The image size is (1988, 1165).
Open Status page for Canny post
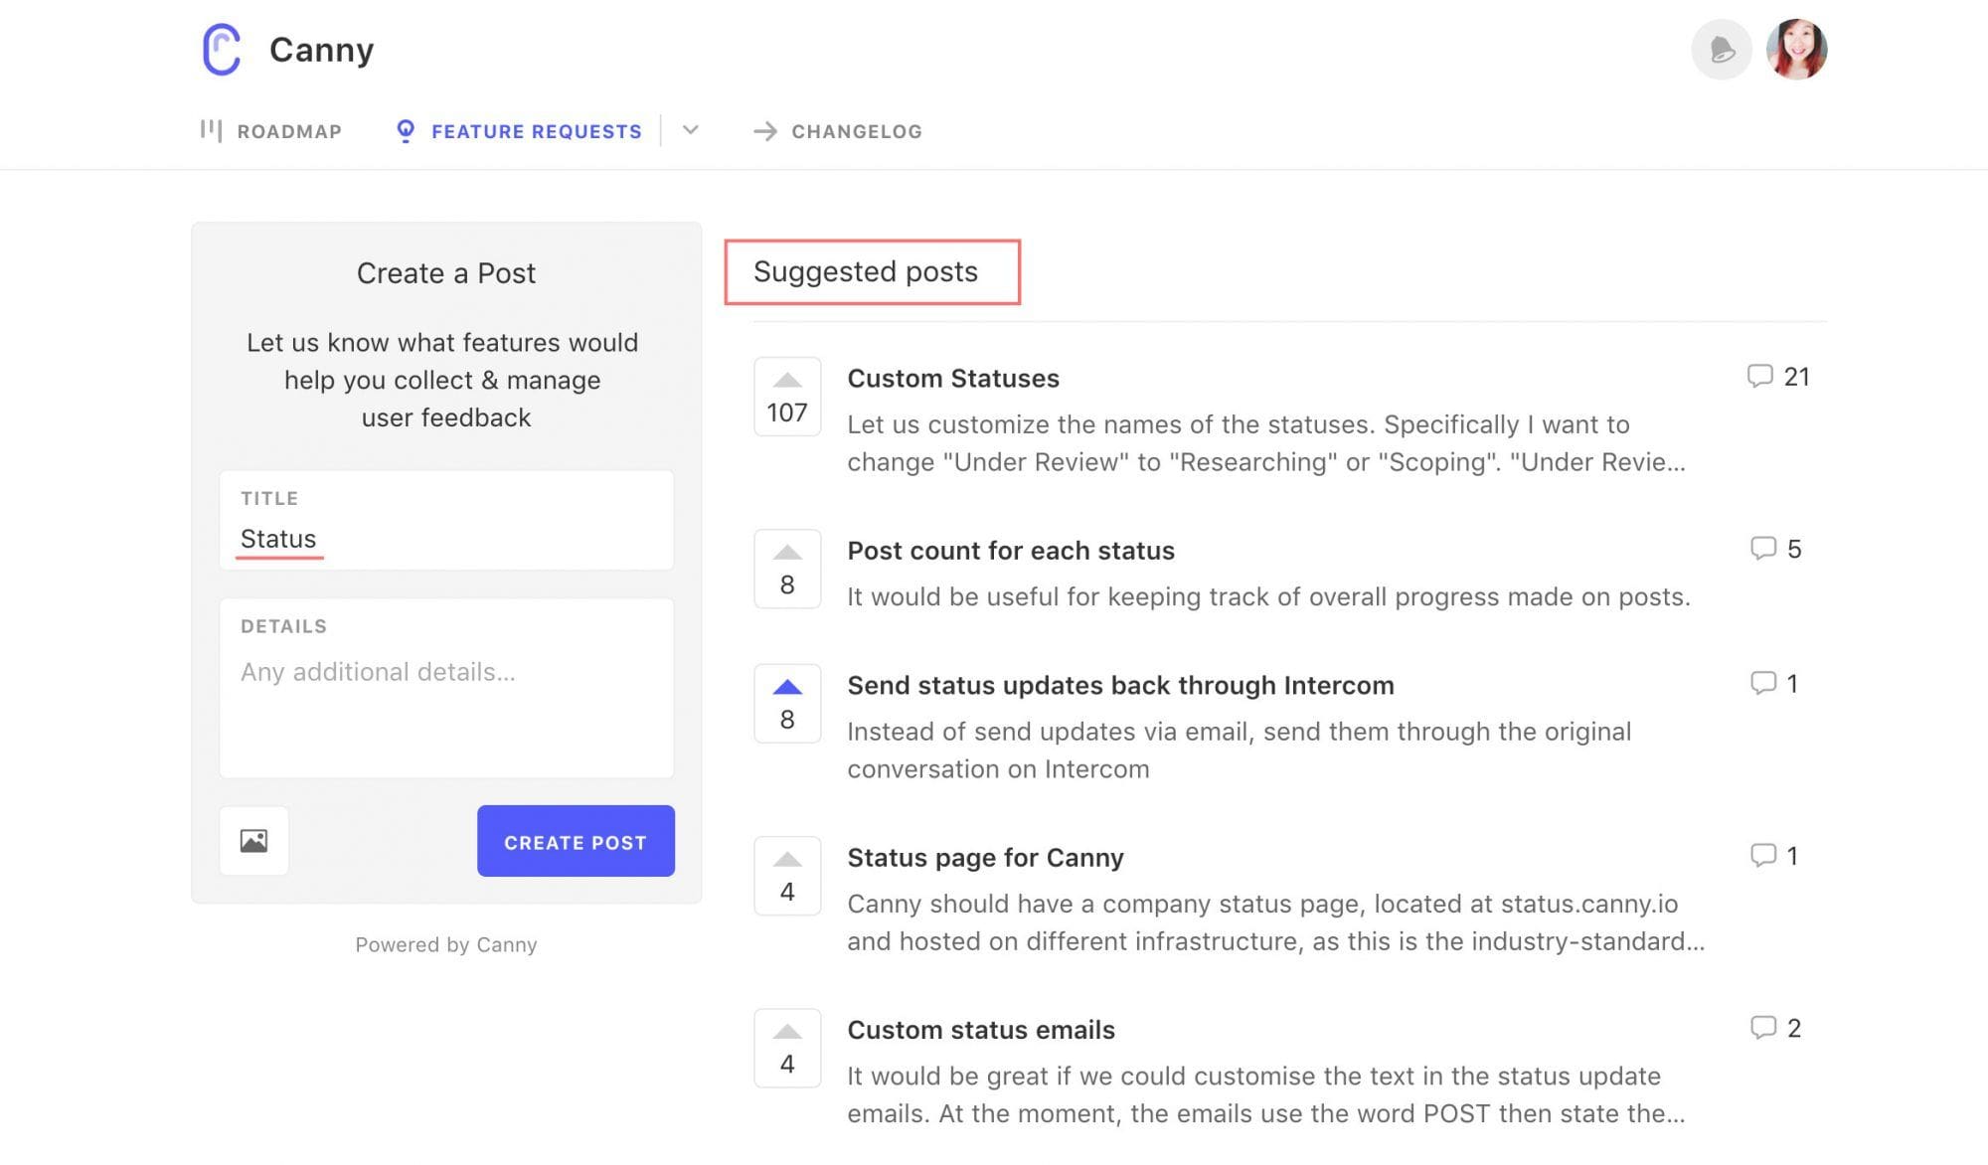(985, 858)
